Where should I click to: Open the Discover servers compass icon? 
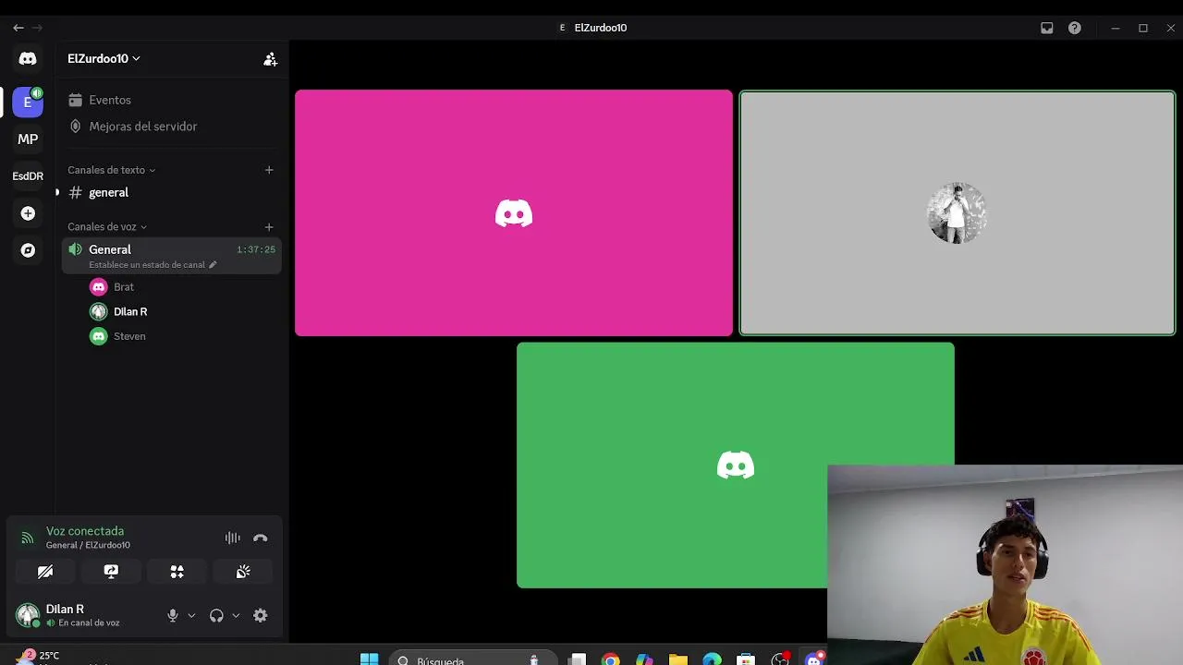(28, 250)
